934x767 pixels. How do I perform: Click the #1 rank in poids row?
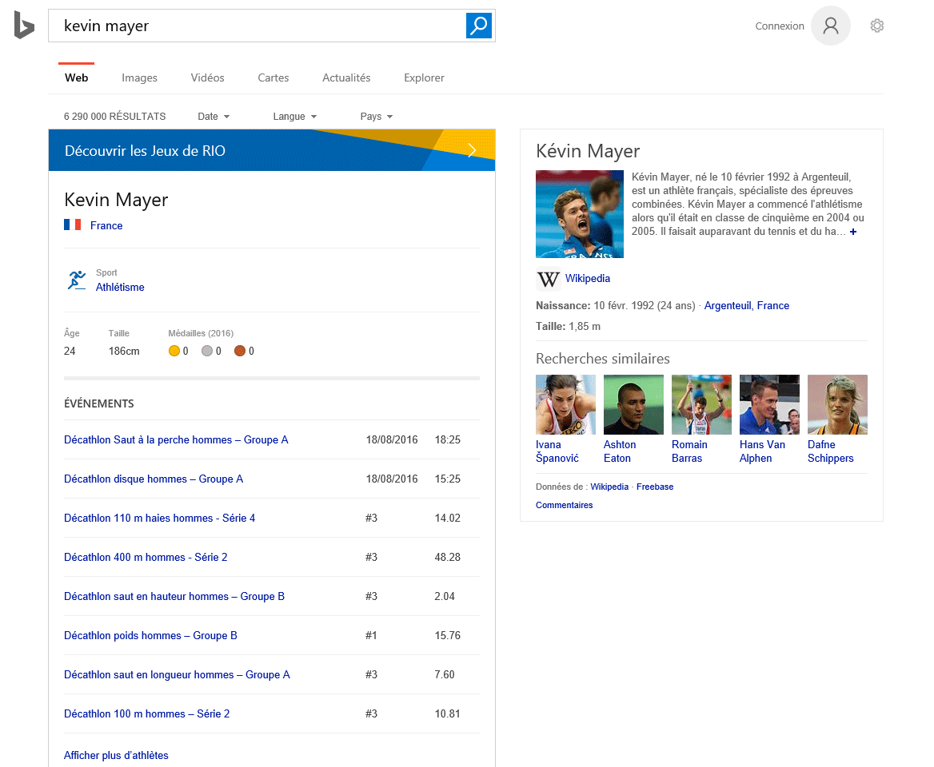(x=371, y=635)
